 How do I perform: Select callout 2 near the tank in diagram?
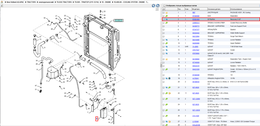47,81
